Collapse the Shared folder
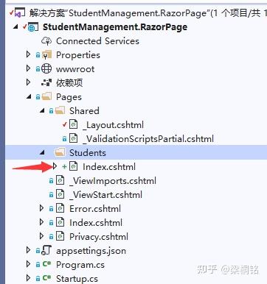Viewport: 267px width, 284px height. (x=42, y=111)
